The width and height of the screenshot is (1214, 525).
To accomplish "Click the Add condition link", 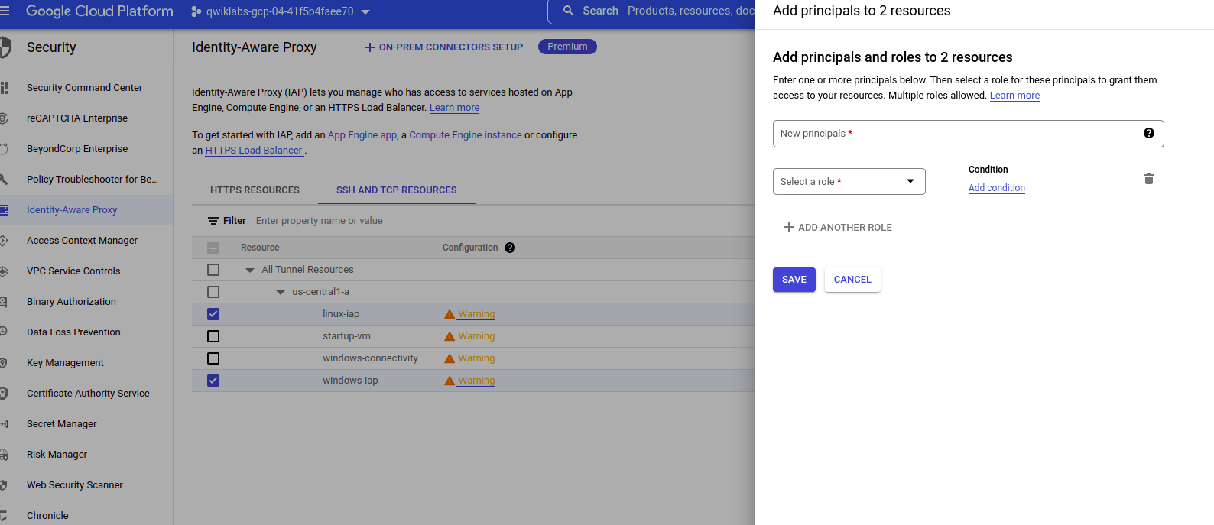I will tap(997, 188).
